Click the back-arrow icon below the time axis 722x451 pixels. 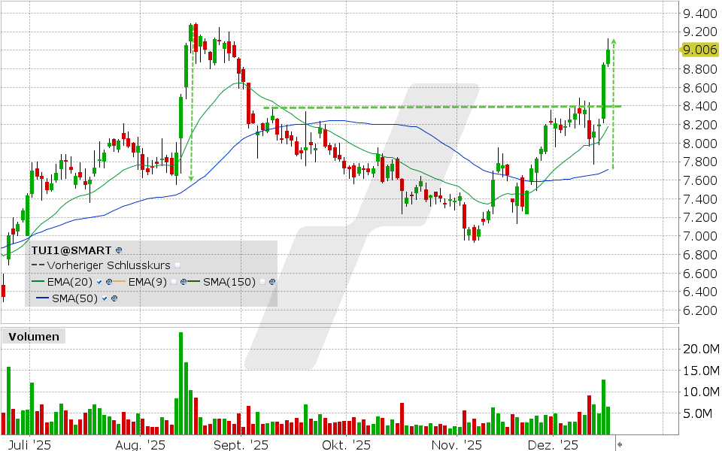618,444
